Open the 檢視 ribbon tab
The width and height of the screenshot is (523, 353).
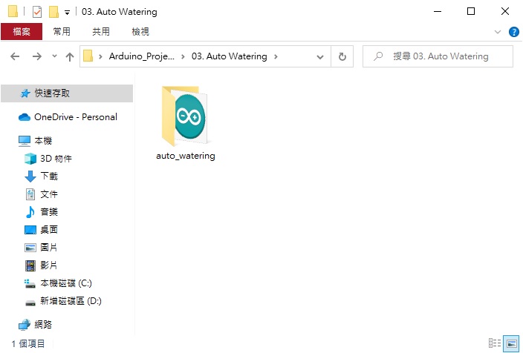point(140,32)
